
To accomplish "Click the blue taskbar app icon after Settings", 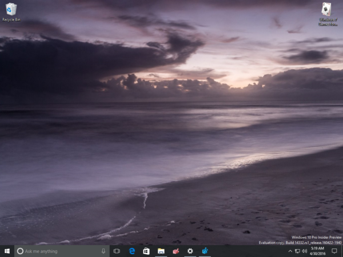I will pyautogui.click(x=205, y=251).
